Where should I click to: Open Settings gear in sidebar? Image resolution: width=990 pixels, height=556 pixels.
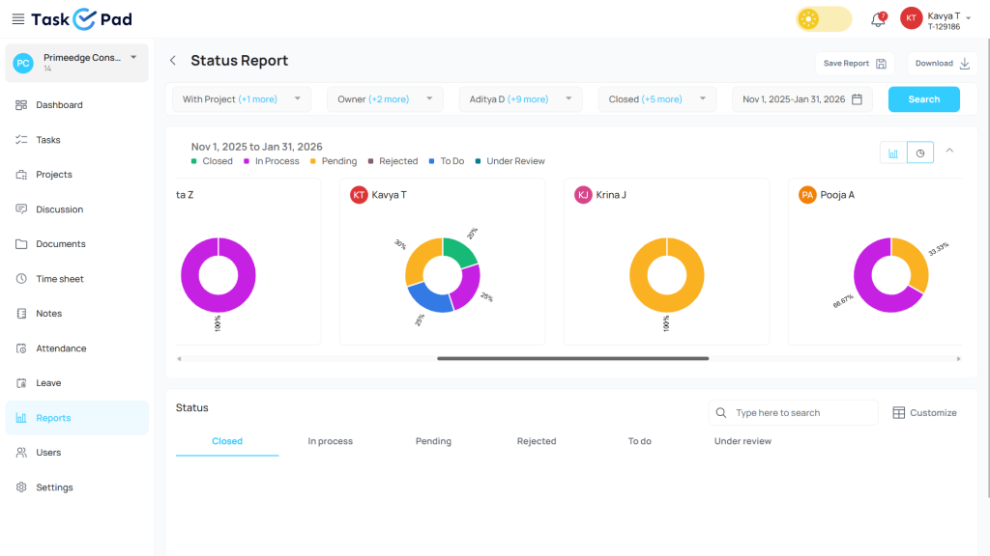[54, 487]
